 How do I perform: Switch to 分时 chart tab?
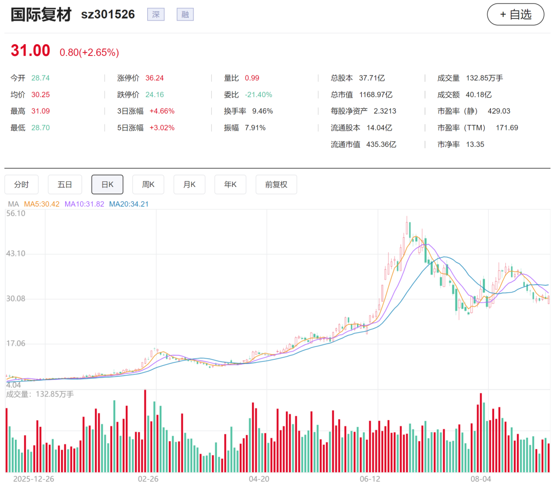tap(22, 184)
